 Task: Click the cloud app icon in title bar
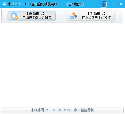[4, 4]
